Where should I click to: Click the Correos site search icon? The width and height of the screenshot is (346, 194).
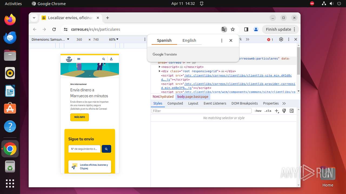click(104, 59)
